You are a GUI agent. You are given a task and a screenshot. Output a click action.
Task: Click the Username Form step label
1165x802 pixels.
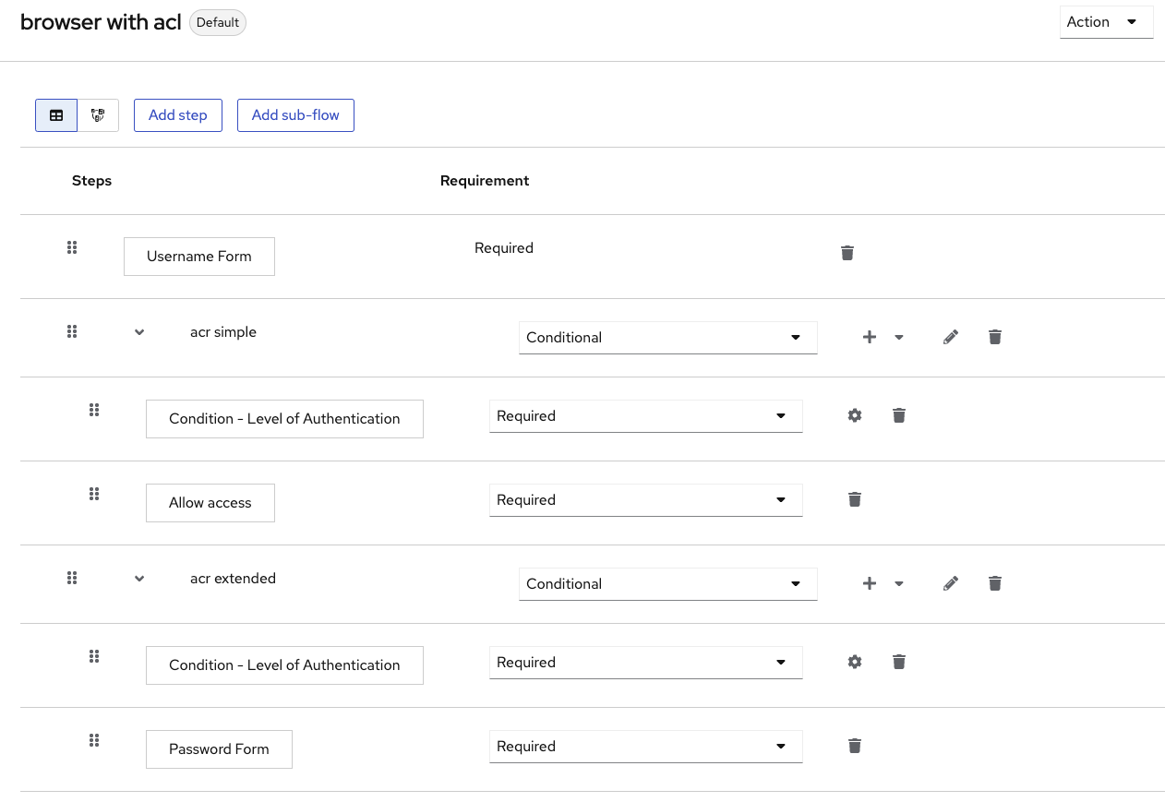[199, 257]
